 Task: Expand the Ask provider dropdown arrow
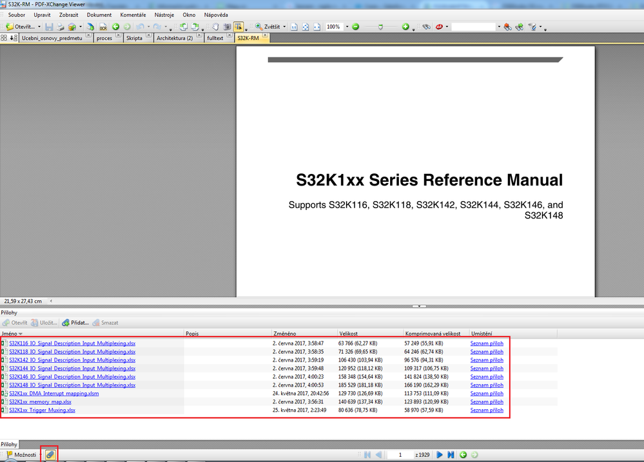(447, 26)
